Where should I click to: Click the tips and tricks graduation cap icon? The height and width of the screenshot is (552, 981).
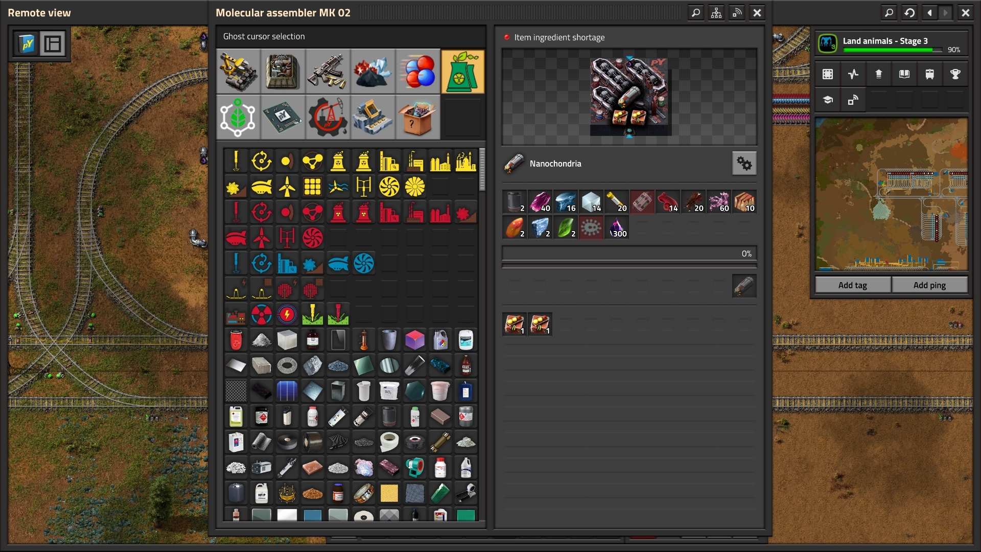click(x=827, y=100)
